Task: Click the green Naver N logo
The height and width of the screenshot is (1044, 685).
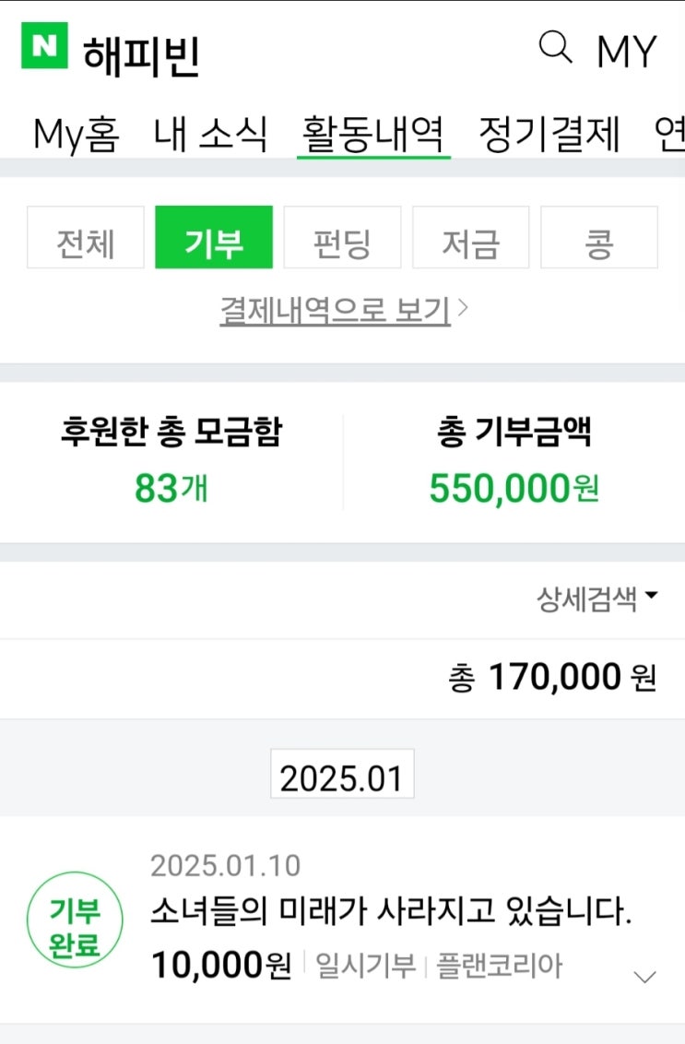Action: (44, 46)
